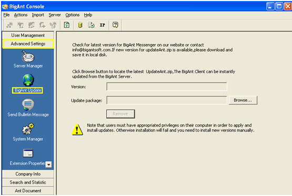The image size is (292, 196).
Task: Click the first grayed-out group toolbar icon
Action: (9, 25)
